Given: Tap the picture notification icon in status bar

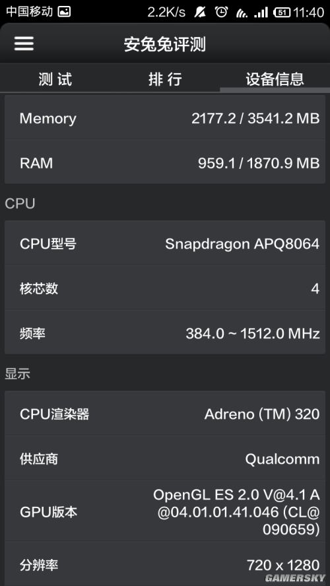Looking at the screenshot, I should [x=64, y=12].
